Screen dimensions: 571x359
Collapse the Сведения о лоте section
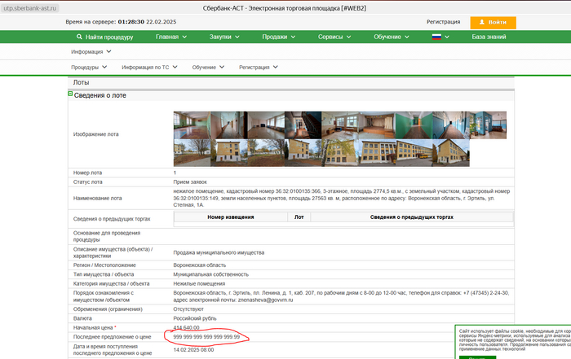(70, 94)
